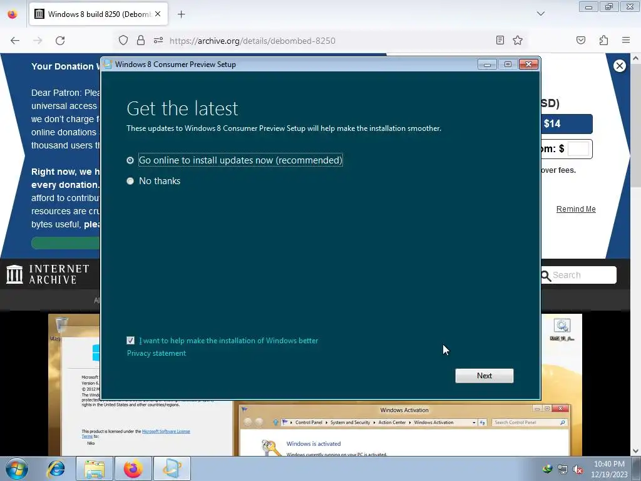
Task: Click the green donation progress bar
Action: point(65,243)
